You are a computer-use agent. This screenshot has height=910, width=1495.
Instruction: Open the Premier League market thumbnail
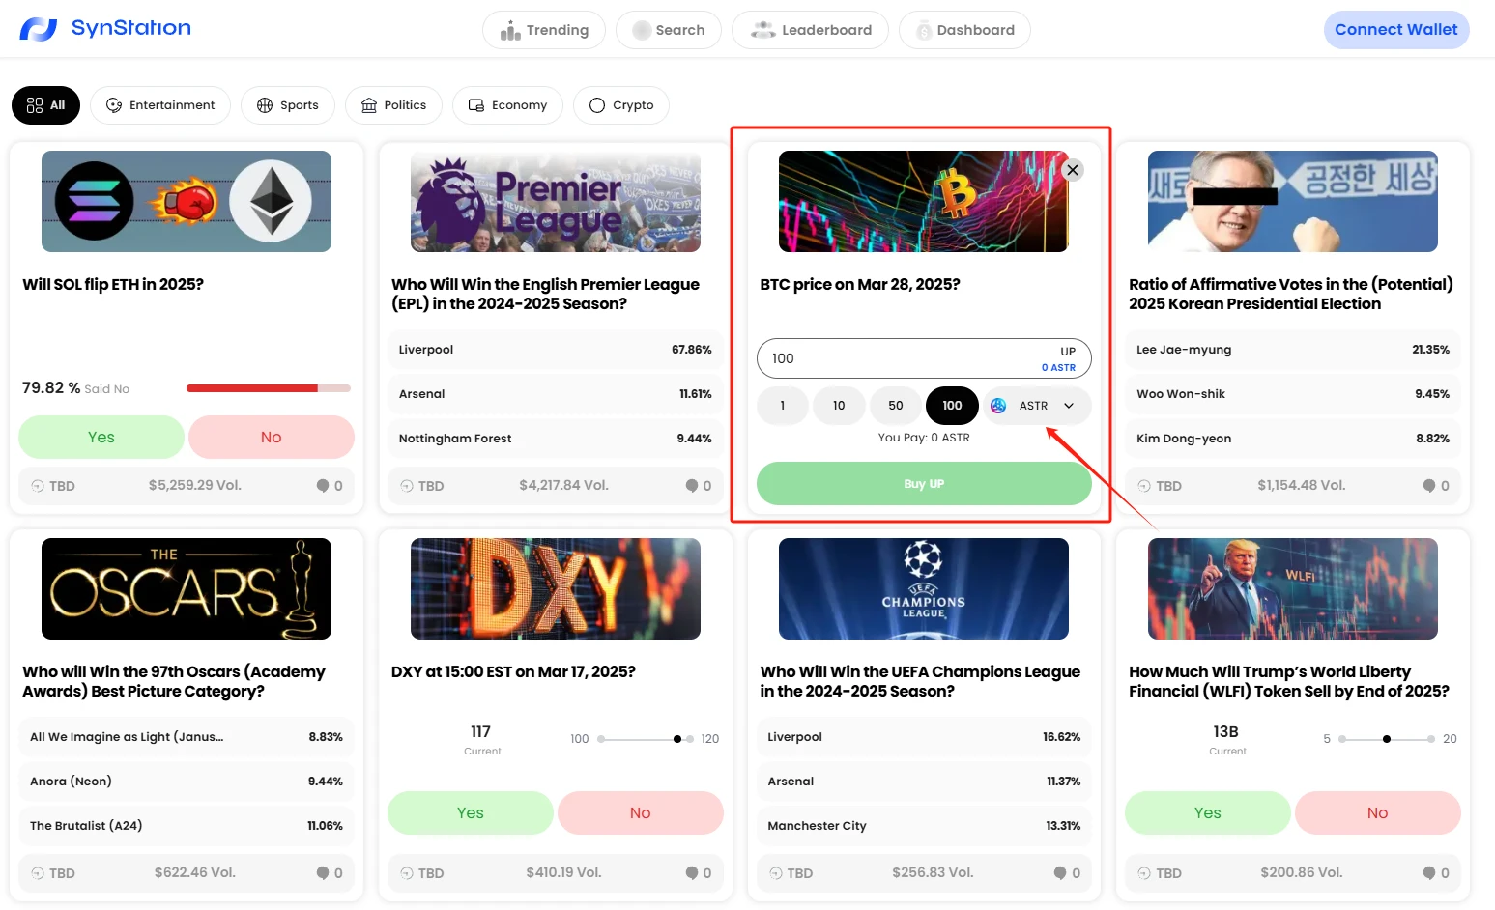click(556, 201)
